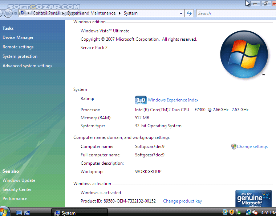Click the Restore Down window button
The image size is (276, 216).
(266, 3)
